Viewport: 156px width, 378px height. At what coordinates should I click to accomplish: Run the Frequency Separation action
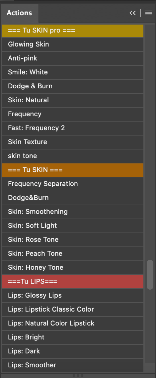click(x=73, y=184)
